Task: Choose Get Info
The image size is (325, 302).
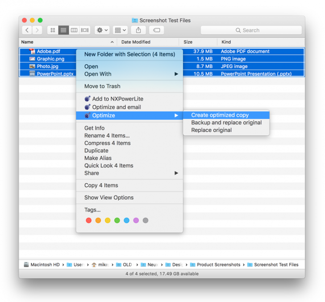Action: coord(129,128)
